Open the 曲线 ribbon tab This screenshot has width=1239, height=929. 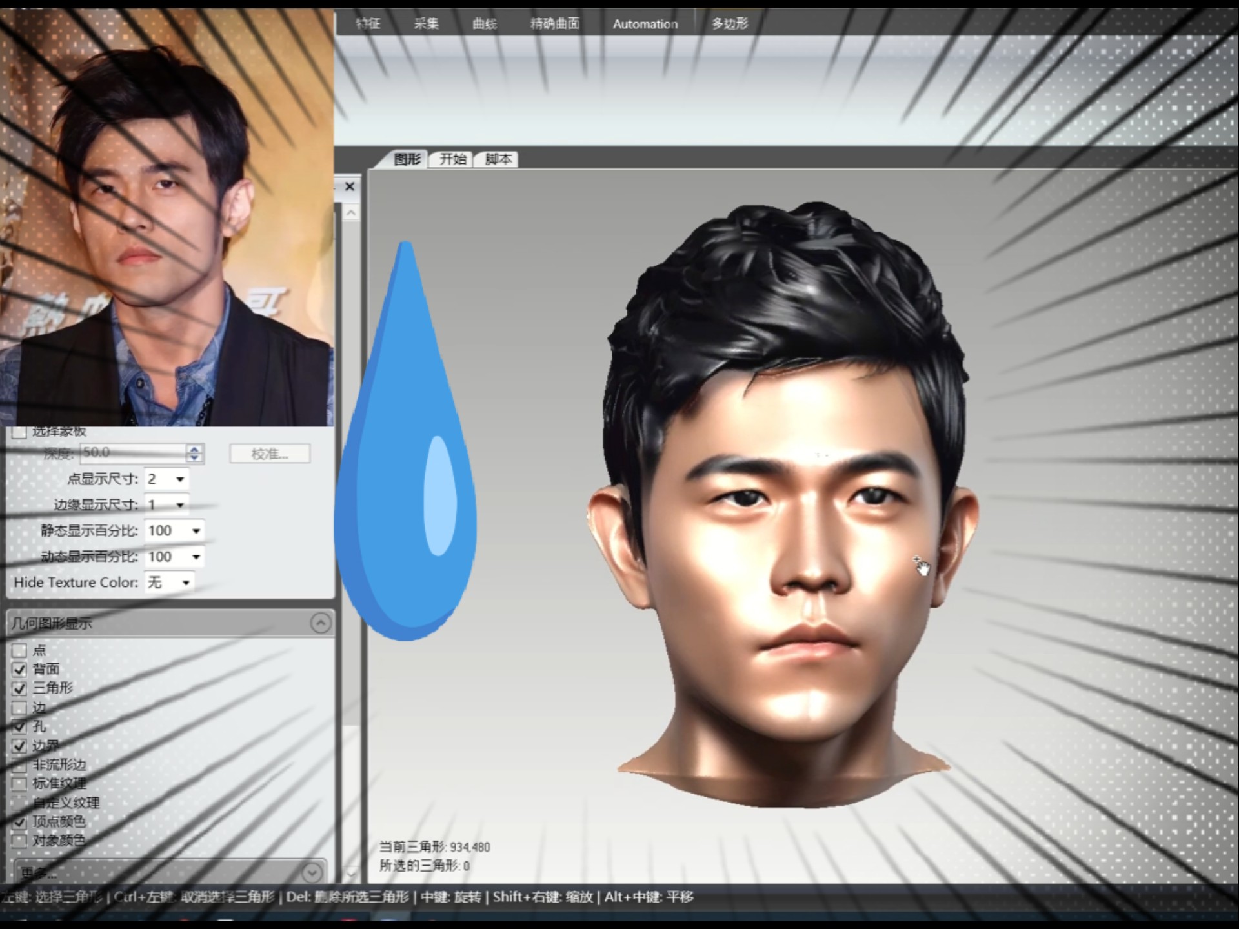[485, 24]
